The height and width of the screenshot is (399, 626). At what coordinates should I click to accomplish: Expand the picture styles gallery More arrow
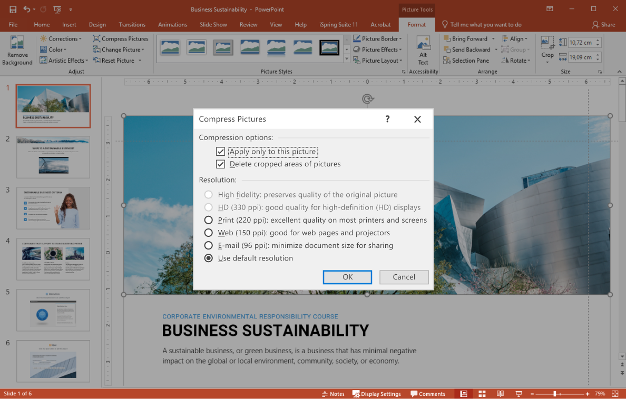[347, 58]
